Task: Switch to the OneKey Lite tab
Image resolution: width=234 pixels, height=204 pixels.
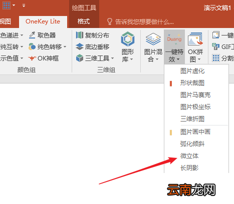Action: coord(43,21)
